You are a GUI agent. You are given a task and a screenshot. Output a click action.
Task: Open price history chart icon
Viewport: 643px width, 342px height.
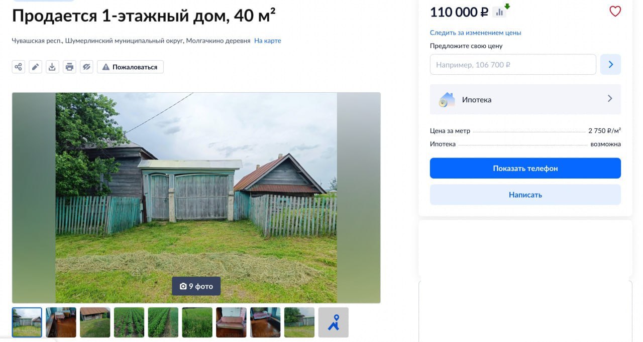coord(499,12)
